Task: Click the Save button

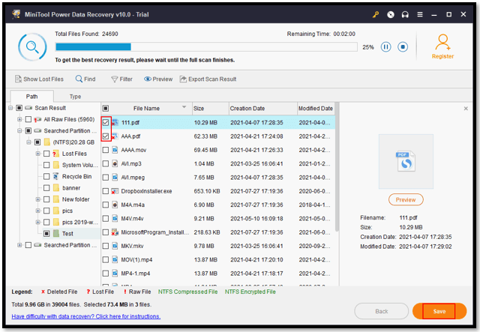Action: click(x=439, y=311)
